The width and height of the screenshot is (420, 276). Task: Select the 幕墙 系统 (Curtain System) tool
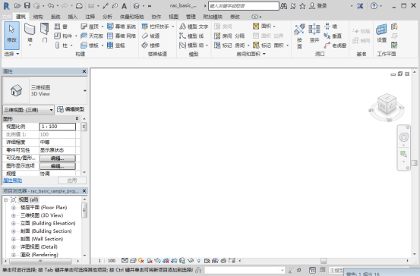click(x=122, y=27)
